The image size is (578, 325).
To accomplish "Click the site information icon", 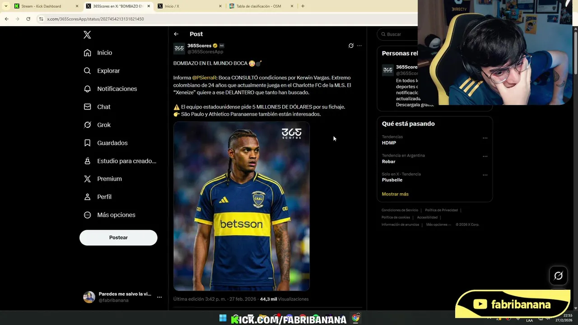I will point(41,19).
